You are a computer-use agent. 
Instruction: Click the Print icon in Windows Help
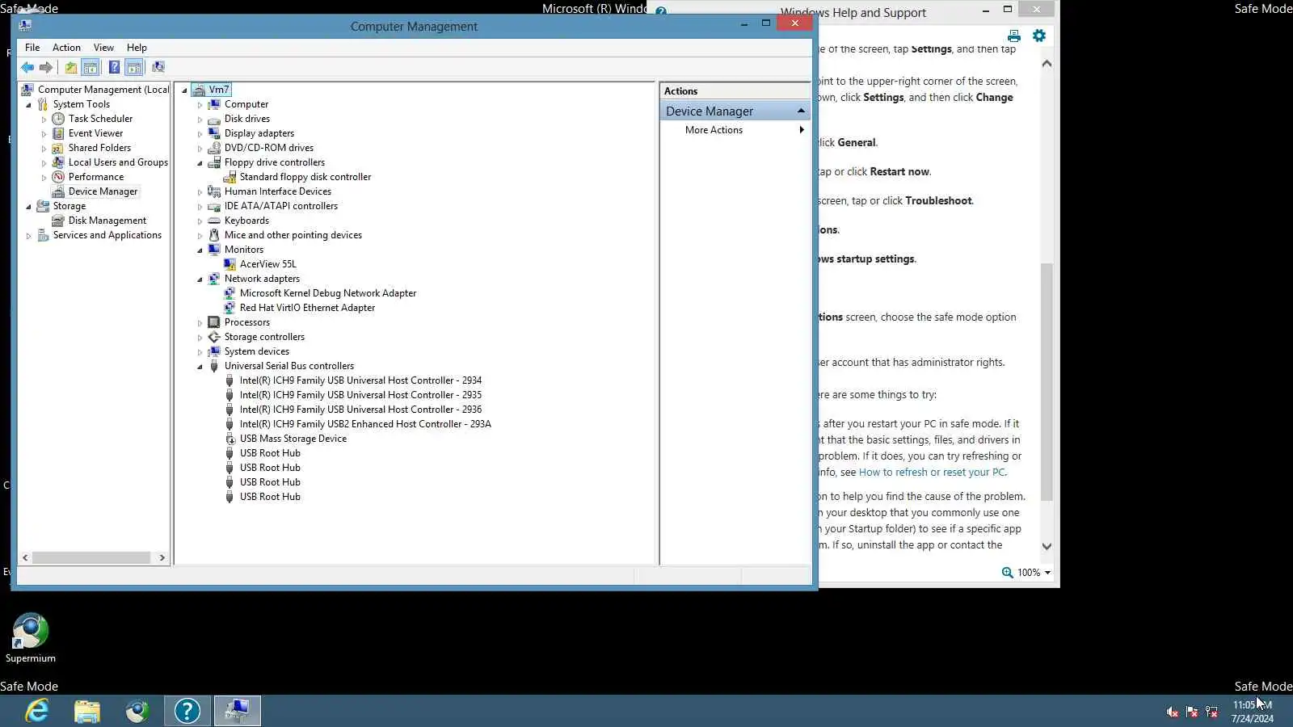click(x=1014, y=36)
